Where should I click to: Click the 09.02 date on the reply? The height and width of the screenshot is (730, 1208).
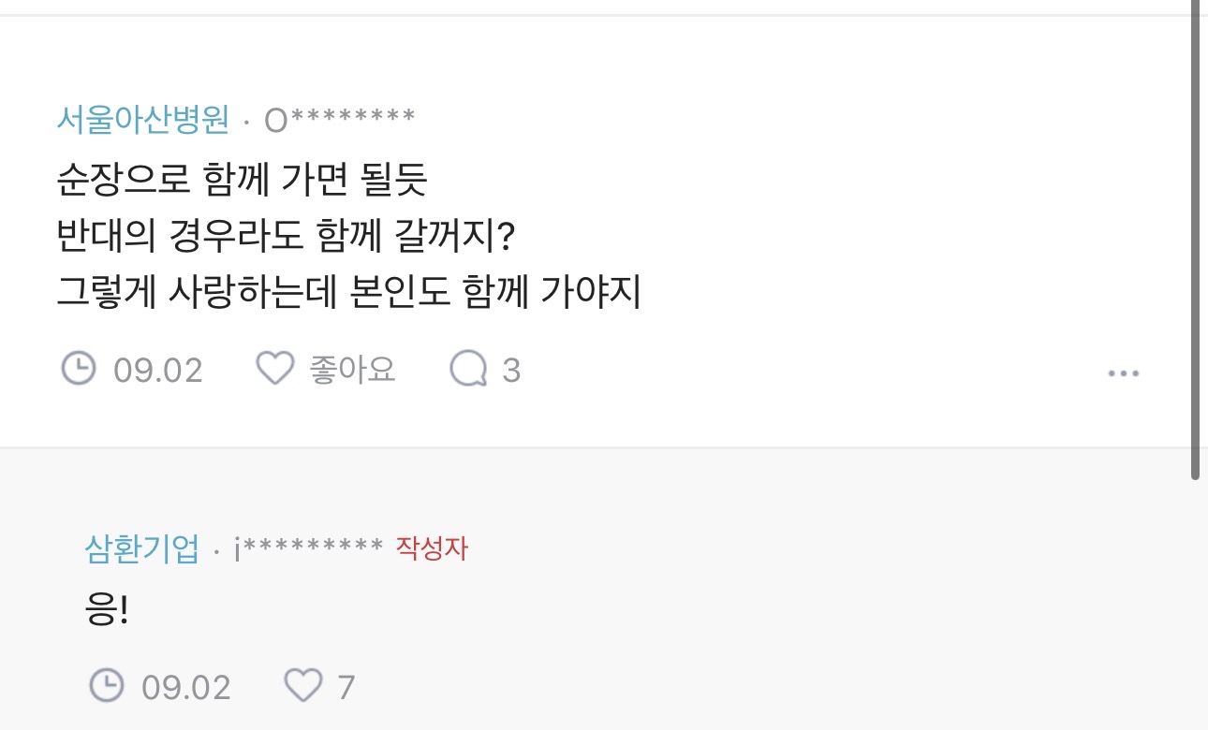185,688
